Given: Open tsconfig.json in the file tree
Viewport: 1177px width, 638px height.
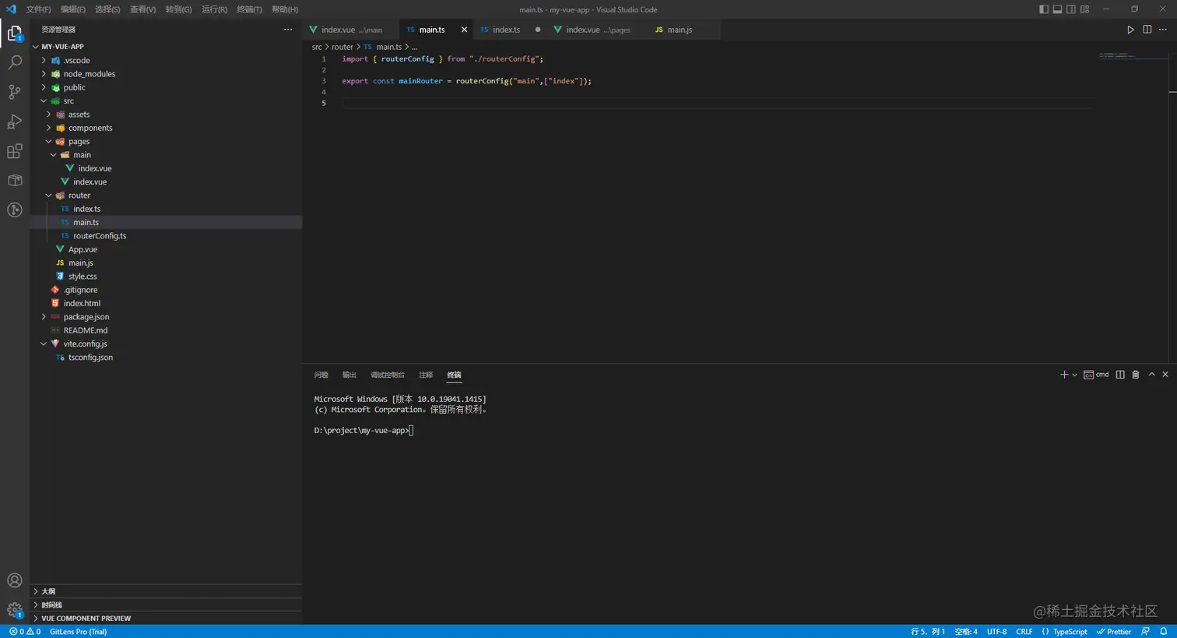Looking at the screenshot, I should click(166, 358).
